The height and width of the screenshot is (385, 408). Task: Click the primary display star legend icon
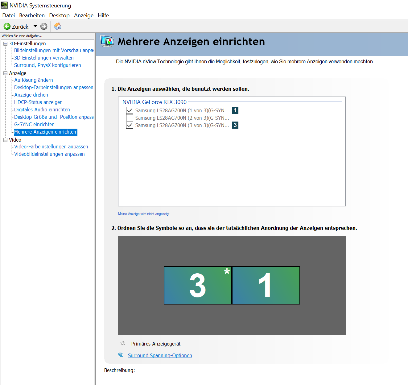click(x=123, y=343)
